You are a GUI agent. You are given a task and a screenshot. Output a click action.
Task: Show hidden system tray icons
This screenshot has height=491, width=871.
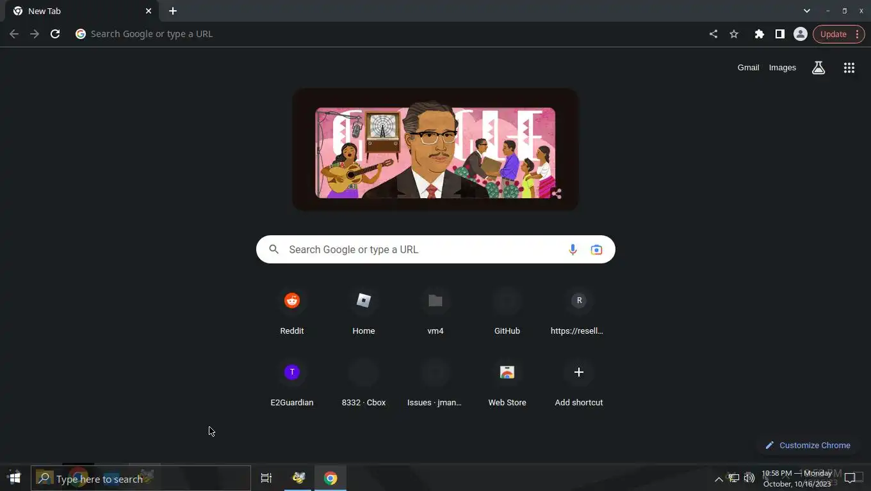pos(719,478)
